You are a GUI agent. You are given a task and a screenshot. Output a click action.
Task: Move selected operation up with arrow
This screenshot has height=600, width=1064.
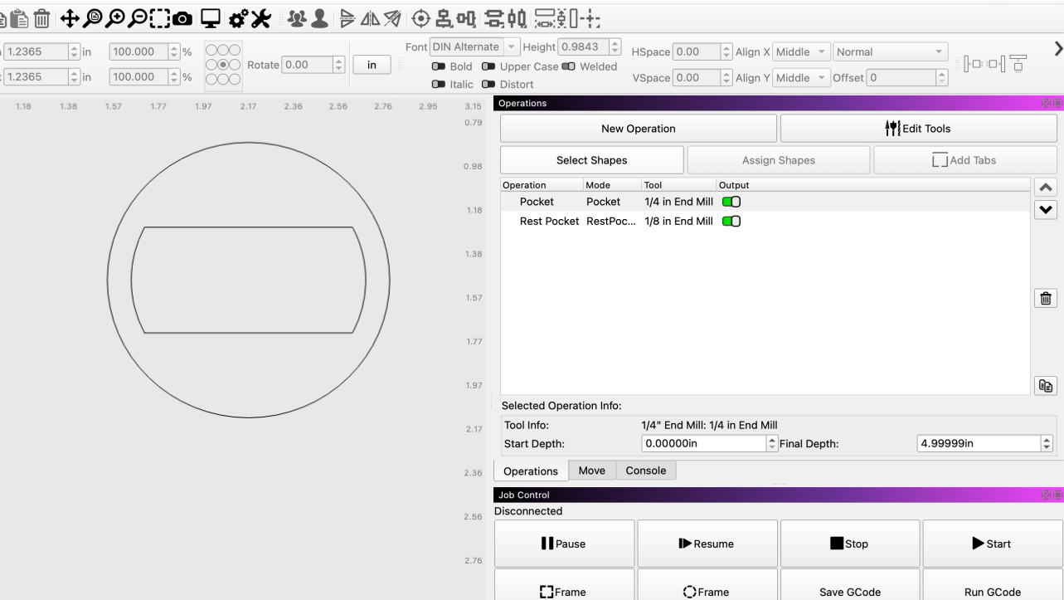(1046, 188)
